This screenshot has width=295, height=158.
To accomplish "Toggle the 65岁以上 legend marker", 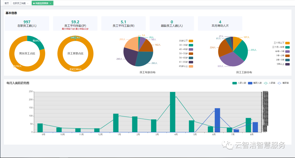I will coord(191,66).
